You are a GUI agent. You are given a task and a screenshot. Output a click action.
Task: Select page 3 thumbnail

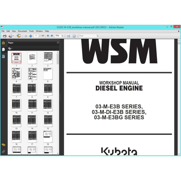pyautogui.click(x=48, y=58)
